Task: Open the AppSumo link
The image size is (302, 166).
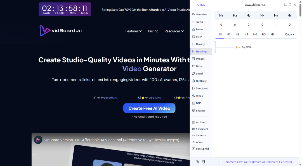Action: tap(155, 98)
